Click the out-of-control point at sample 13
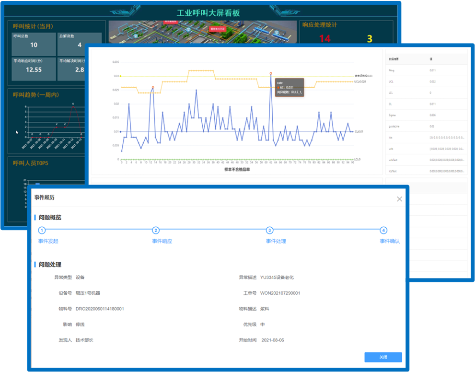Viewport: 475px width, 372px height. [x=153, y=88]
